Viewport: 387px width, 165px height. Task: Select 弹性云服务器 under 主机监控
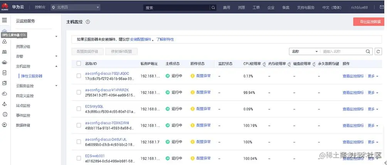(x=32, y=76)
